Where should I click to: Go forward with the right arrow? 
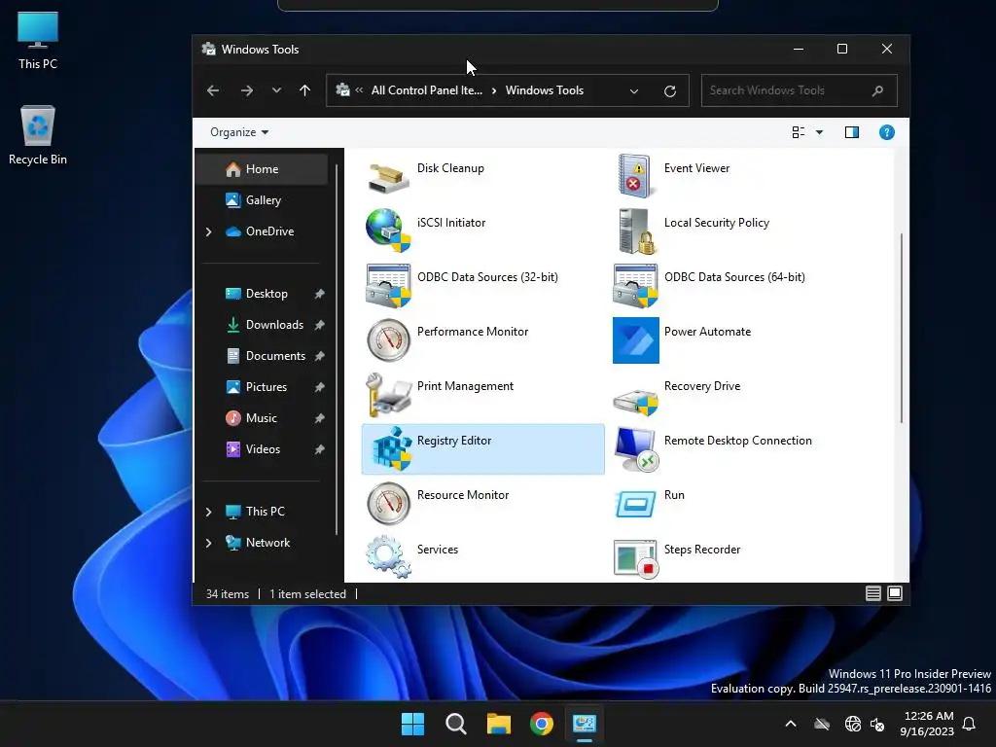coord(247,90)
